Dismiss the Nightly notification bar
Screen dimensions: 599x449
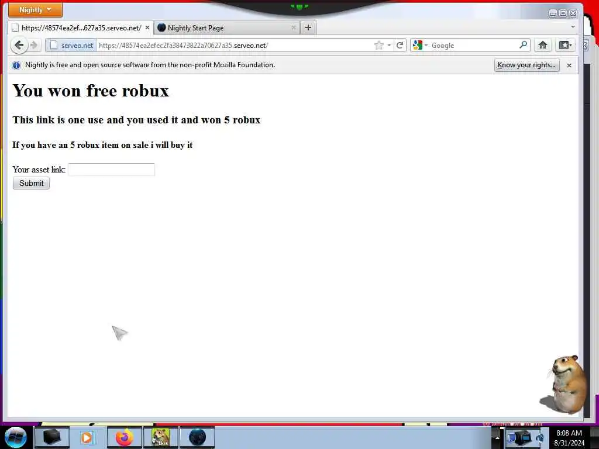coord(569,65)
